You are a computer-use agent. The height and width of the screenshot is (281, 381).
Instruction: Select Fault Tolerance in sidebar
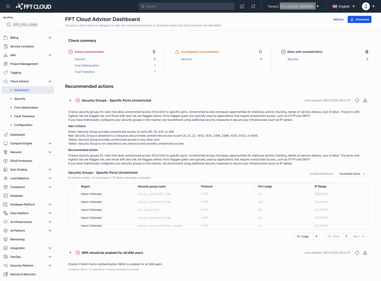pyautogui.click(x=24, y=116)
